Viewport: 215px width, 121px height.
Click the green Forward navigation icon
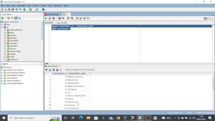coord(30,9)
